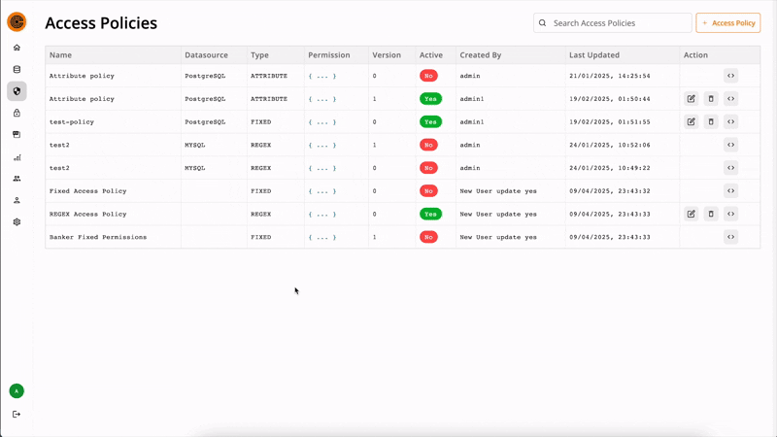Open the home page from sidebar

[17, 48]
